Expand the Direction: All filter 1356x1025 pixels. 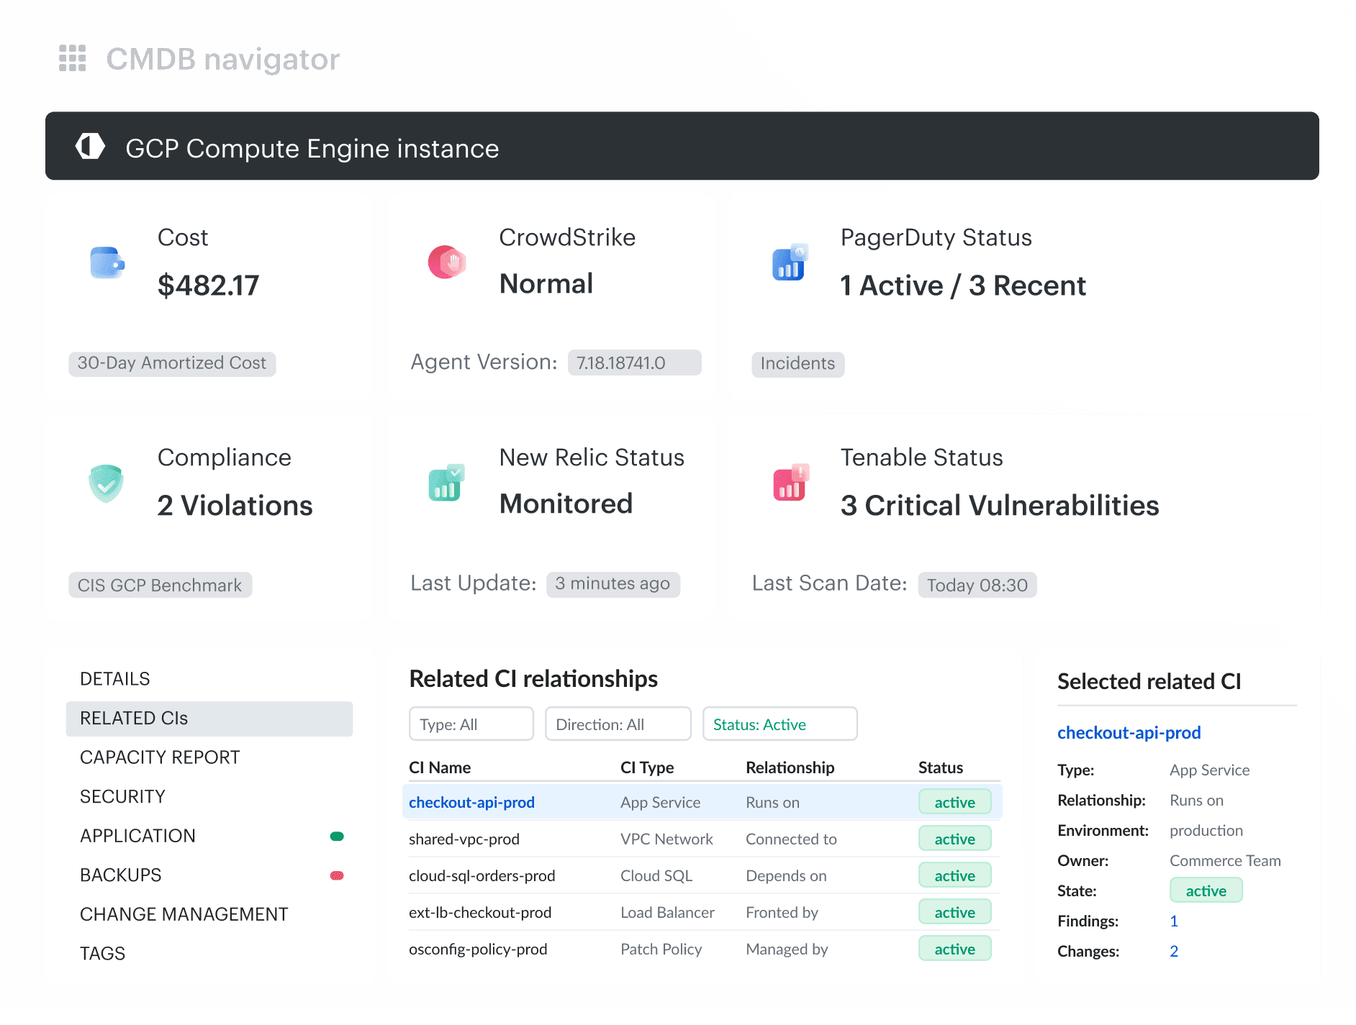pos(618,724)
